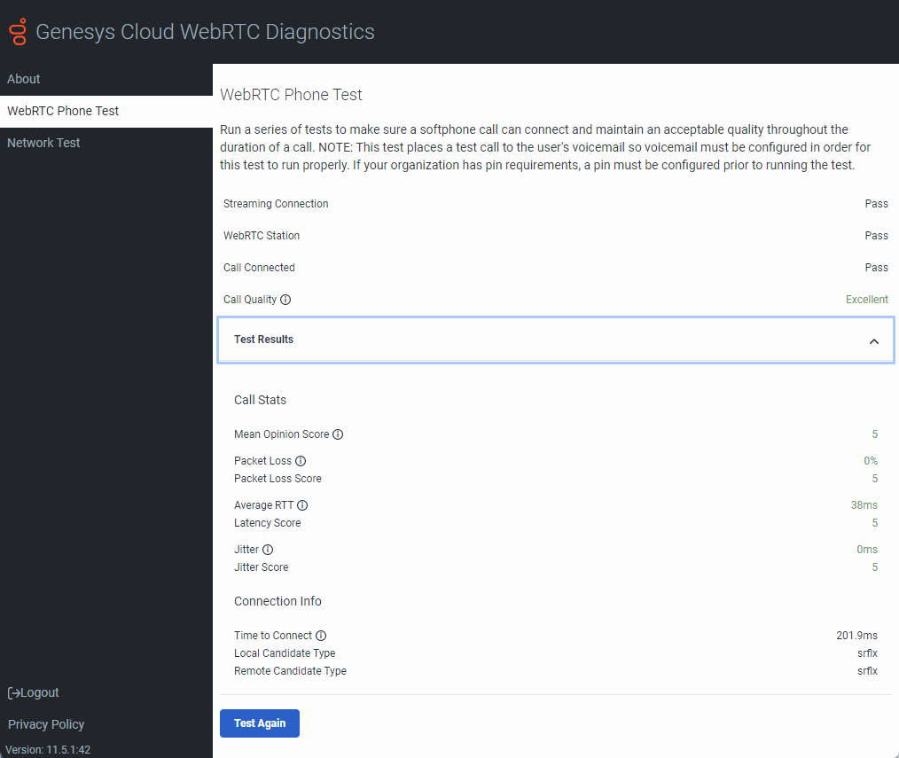This screenshot has height=758, width=899.
Task: Switch to Network Test in sidebar
Action: 43,143
